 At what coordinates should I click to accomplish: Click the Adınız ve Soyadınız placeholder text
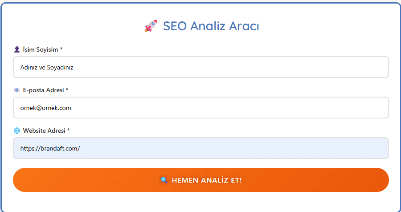[x=47, y=68]
